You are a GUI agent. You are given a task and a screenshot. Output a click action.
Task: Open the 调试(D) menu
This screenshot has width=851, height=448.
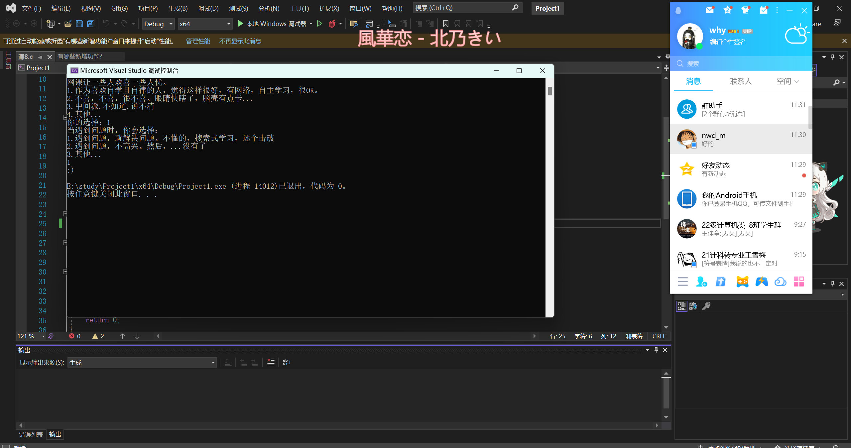[x=208, y=8]
